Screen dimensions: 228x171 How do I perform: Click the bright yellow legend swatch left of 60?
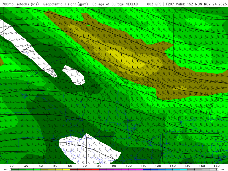coord(66,170)
